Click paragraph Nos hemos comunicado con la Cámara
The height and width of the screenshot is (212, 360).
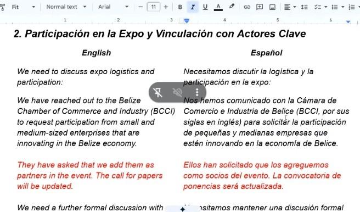click(x=266, y=122)
